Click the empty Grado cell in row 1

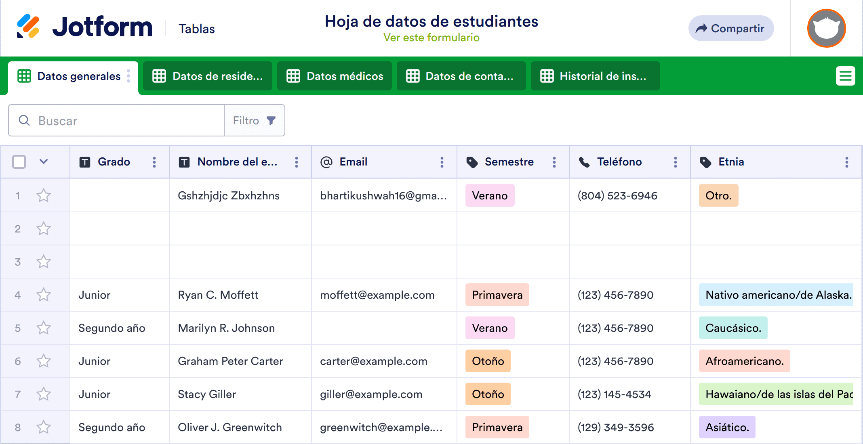point(120,195)
